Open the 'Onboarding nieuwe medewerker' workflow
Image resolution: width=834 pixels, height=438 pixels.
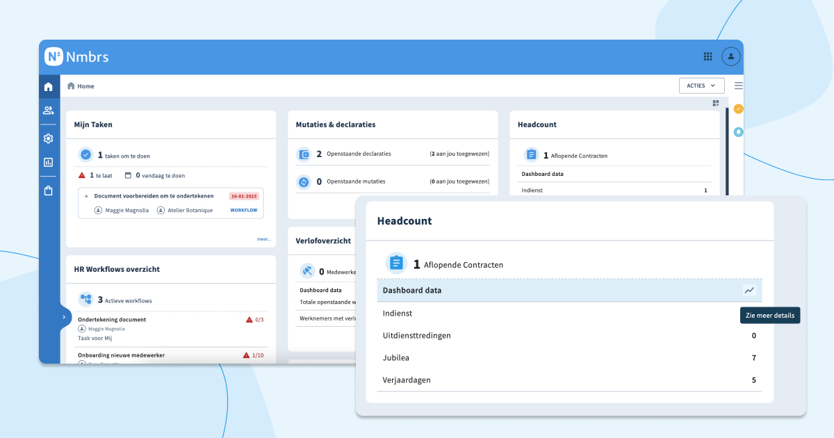[121, 355]
